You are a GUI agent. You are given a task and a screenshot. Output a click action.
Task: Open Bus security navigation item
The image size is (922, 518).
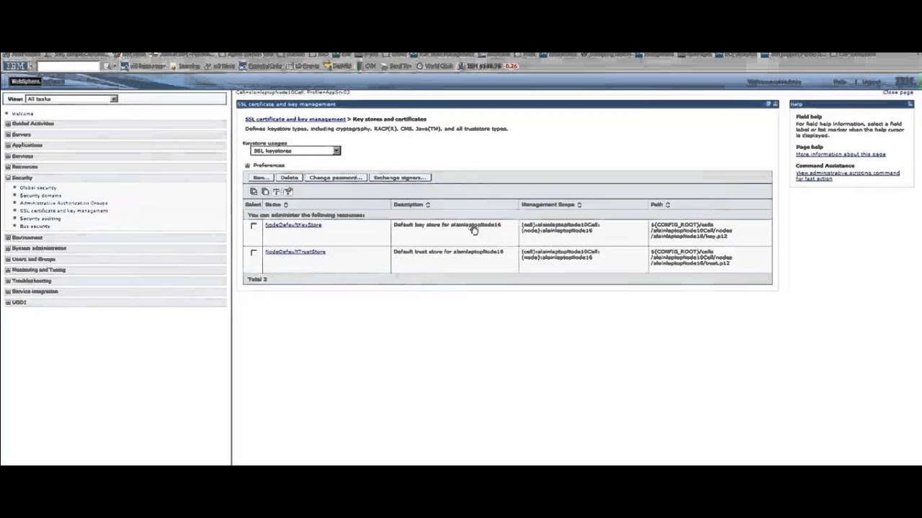(35, 226)
